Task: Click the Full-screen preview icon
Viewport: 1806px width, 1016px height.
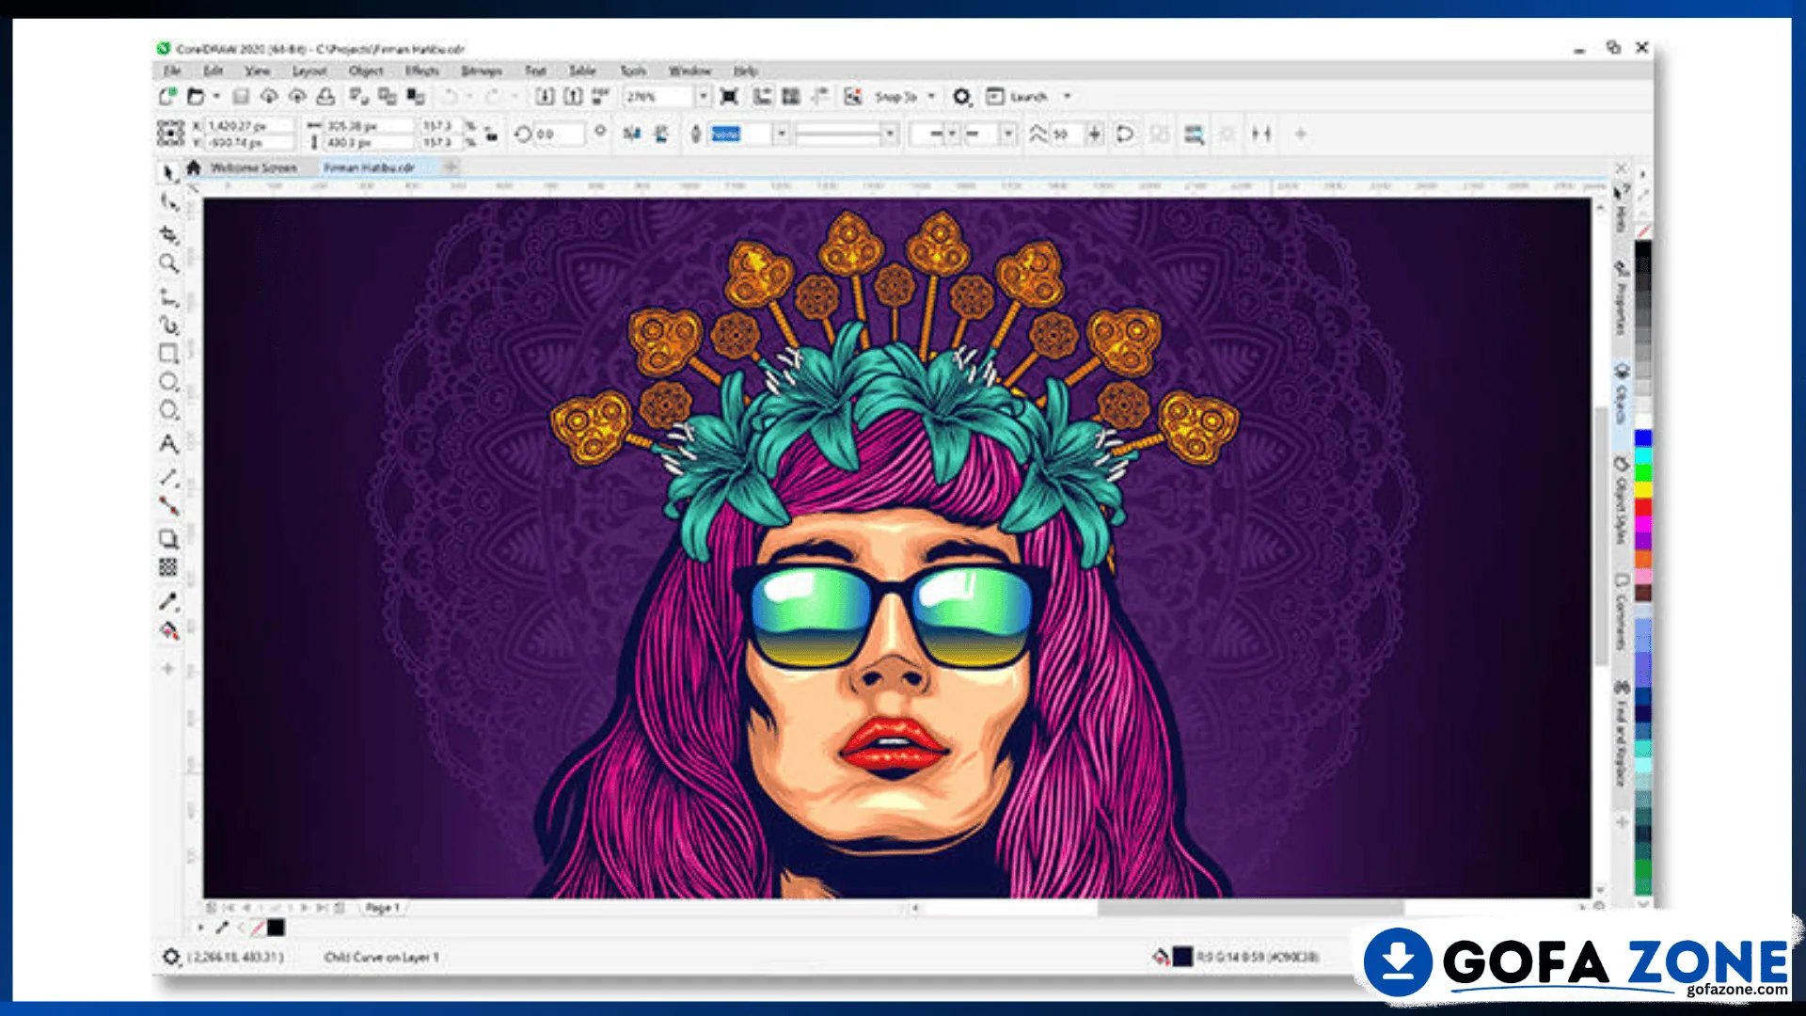Action: [x=729, y=96]
